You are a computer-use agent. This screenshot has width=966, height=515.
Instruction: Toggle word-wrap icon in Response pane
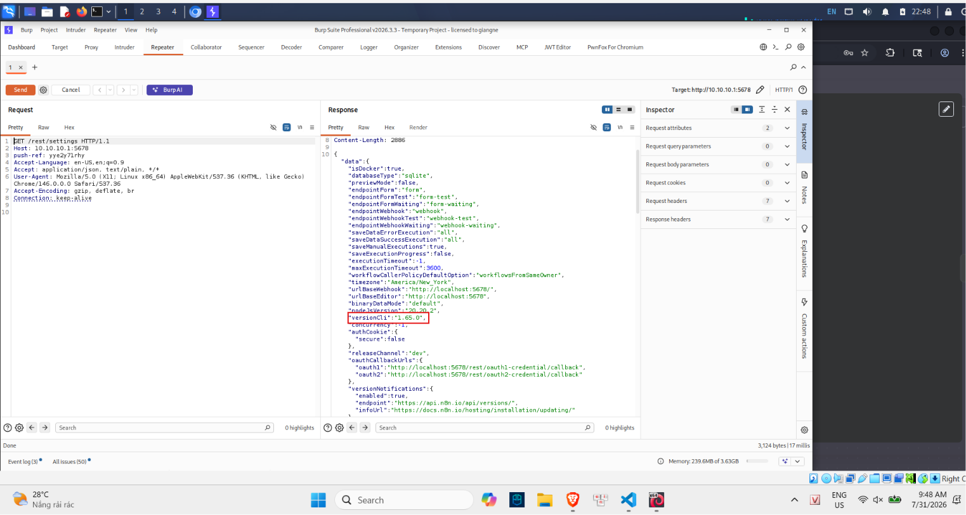(607, 127)
